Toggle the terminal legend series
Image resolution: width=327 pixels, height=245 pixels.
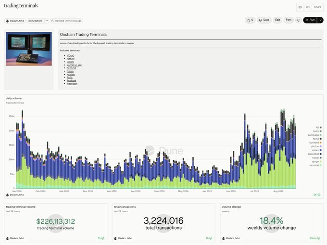[315, 165]
